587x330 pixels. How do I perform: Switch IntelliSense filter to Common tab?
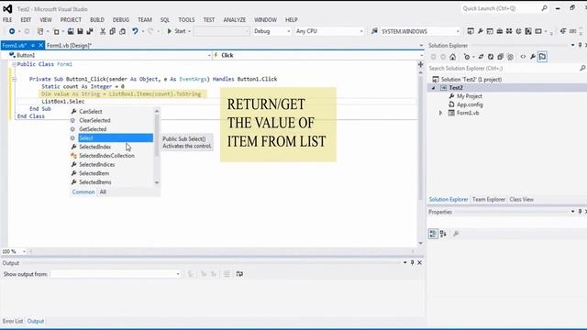coord(83,192)
